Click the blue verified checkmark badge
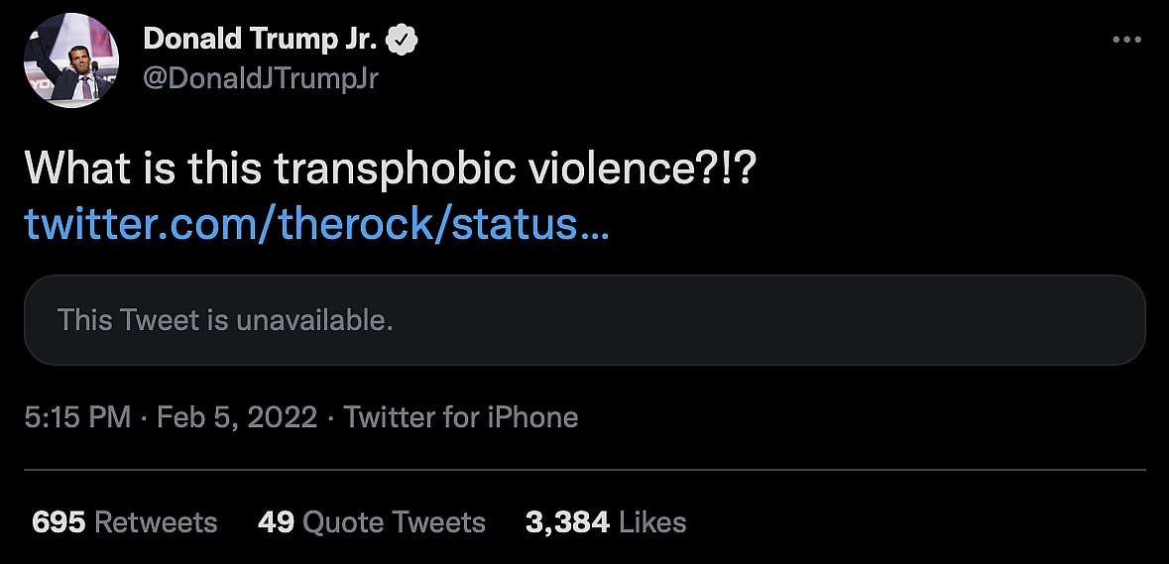 (x=403, y=40)
